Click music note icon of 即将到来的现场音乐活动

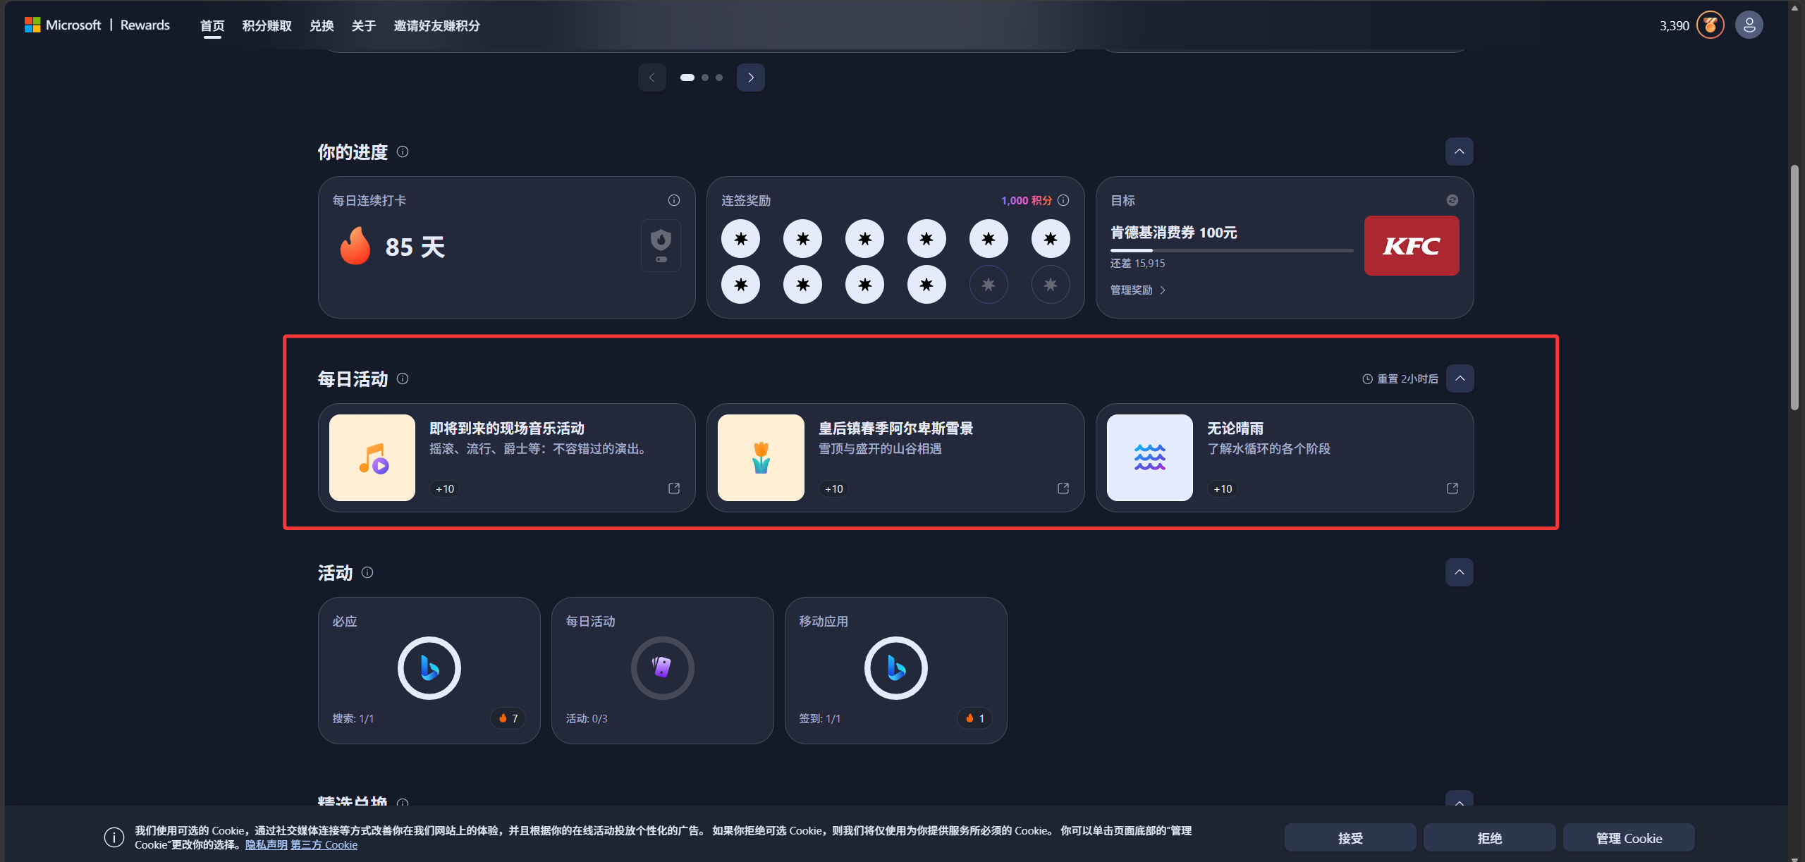tap(372, 457)
